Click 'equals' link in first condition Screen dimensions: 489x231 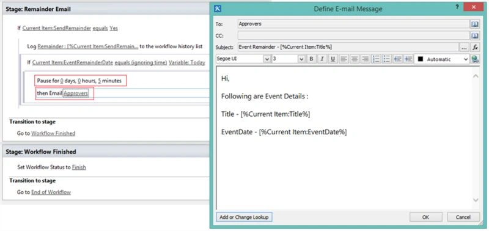[x=100, y=28]
